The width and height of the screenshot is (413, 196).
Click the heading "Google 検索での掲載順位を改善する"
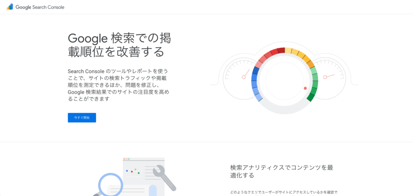click(119, 45)
